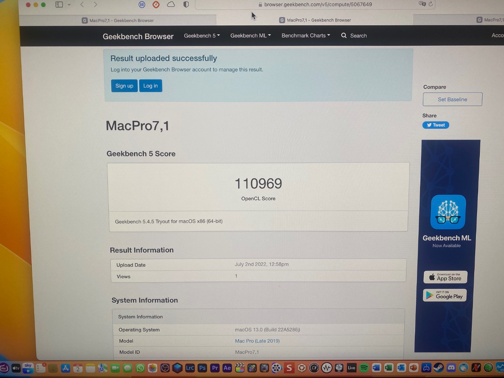
Task: Click the Log in button
Action: coord(150,86)
